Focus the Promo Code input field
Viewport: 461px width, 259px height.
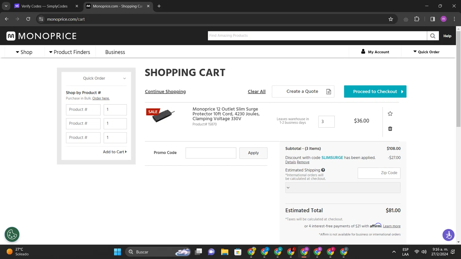(x=211, y=153)
